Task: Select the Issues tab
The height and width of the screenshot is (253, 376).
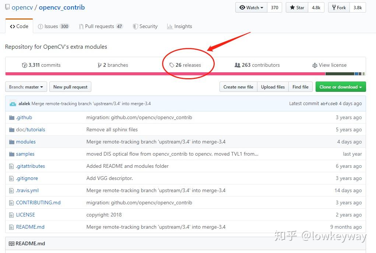Action: point(53,26)
